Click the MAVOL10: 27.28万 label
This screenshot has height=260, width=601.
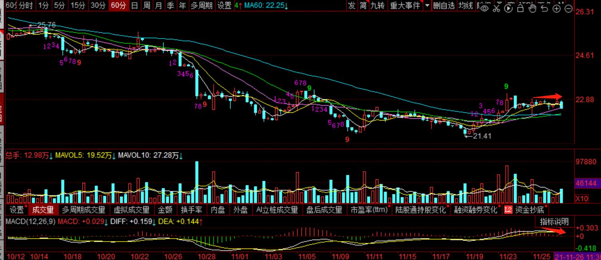[x=151, y=155]
